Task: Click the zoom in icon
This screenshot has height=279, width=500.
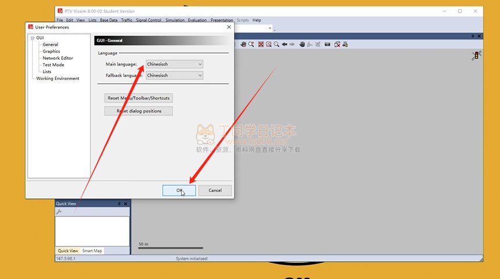Action: tap(269, 44)
